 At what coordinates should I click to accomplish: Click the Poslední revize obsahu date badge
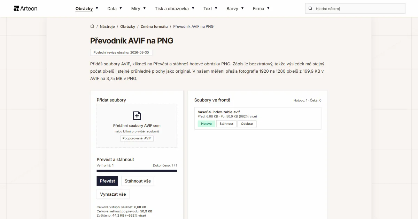pos(121,52)
